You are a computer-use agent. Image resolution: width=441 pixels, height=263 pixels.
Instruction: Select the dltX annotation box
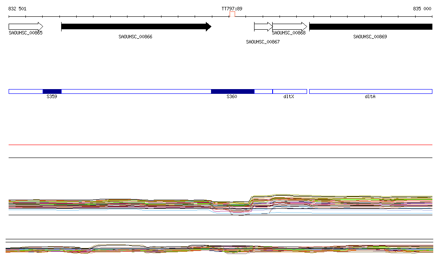pyautogui.click(x=289, y=91)
